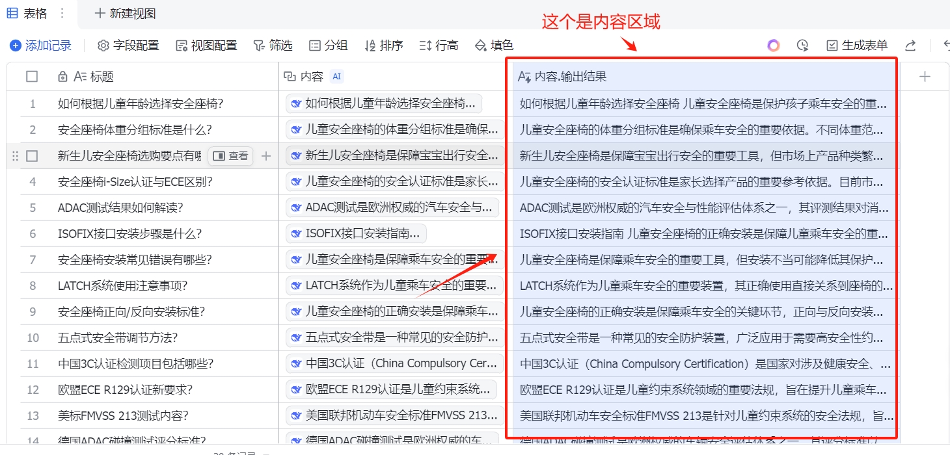Click 生成表单 to generate form
Image resolution: width=950 pixels, height=455 pixels.
coord(857,45)
